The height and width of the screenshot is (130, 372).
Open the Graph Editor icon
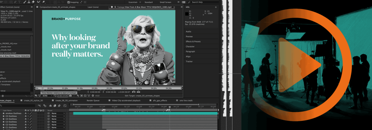tap(65, 106)
